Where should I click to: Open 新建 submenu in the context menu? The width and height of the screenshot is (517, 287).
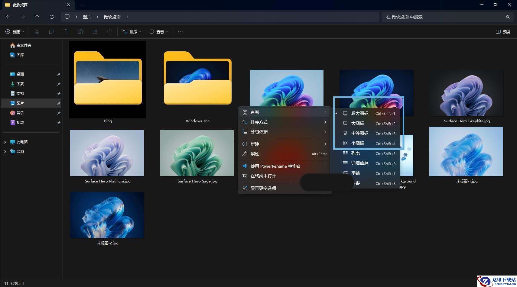pyautogui.click(x=285, y=144)
